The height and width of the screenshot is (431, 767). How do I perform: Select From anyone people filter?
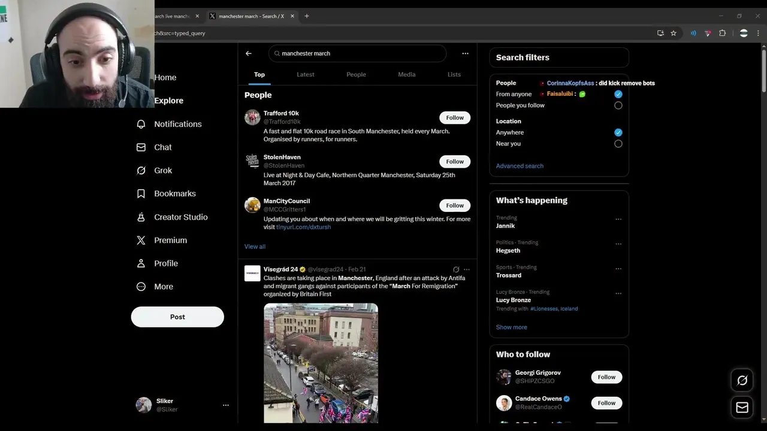click(x=618, y=94)
